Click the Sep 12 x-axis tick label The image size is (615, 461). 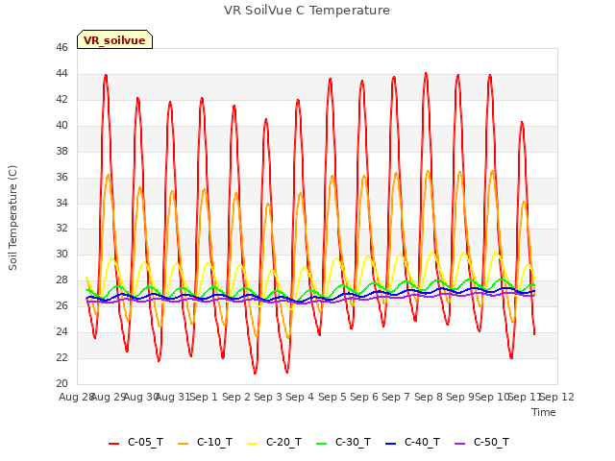point(557,397)
